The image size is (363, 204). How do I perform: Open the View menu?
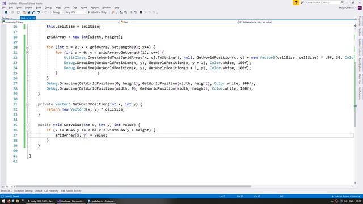click(x=19, y=8)
